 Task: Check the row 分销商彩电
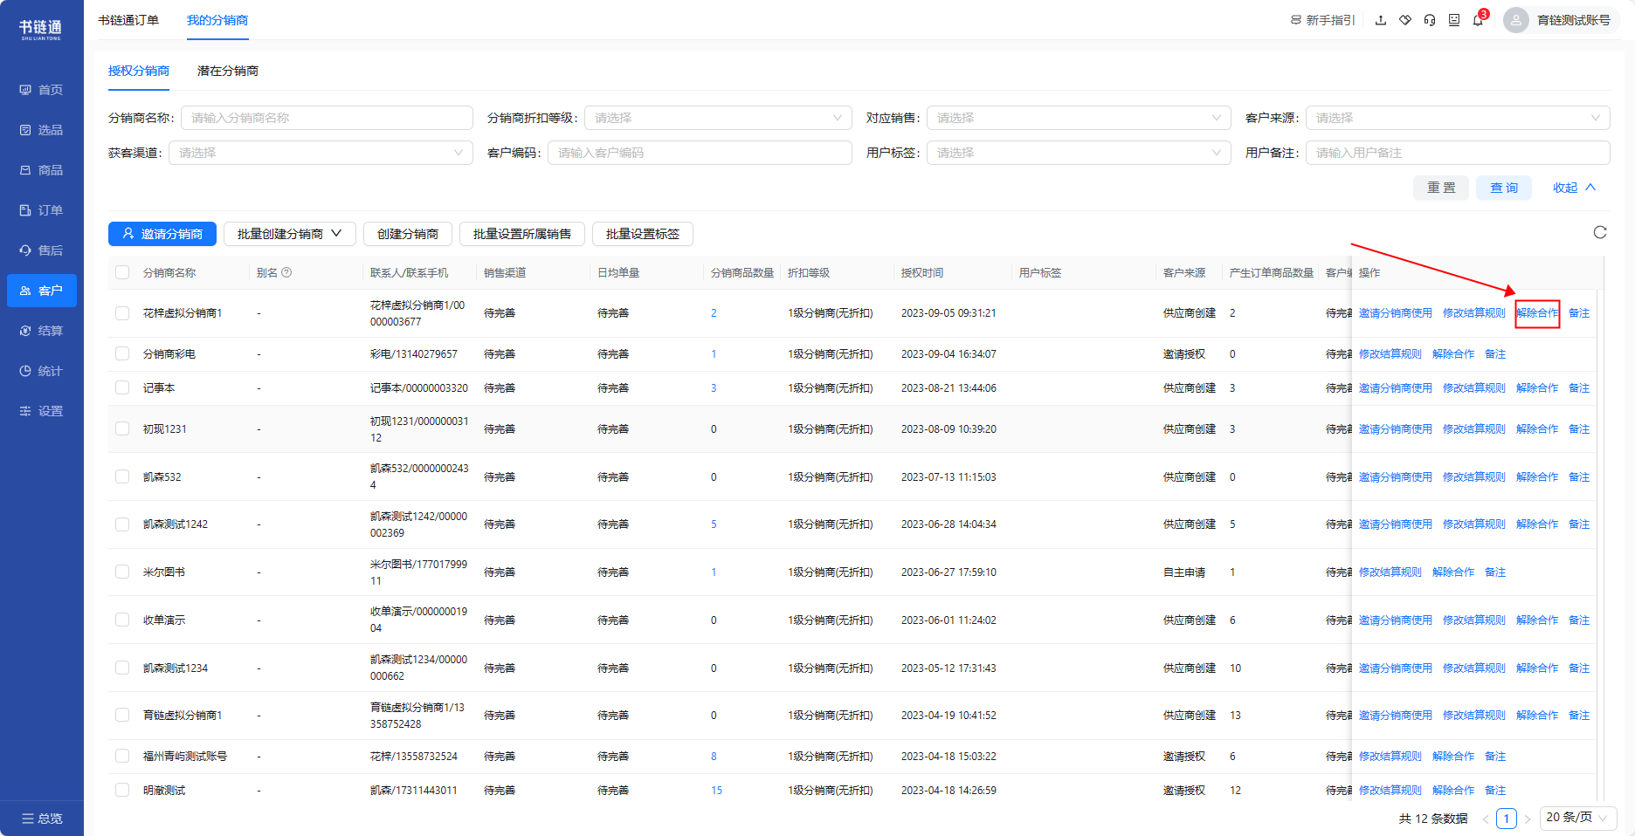pyautogui.click(x=122, y=354)
